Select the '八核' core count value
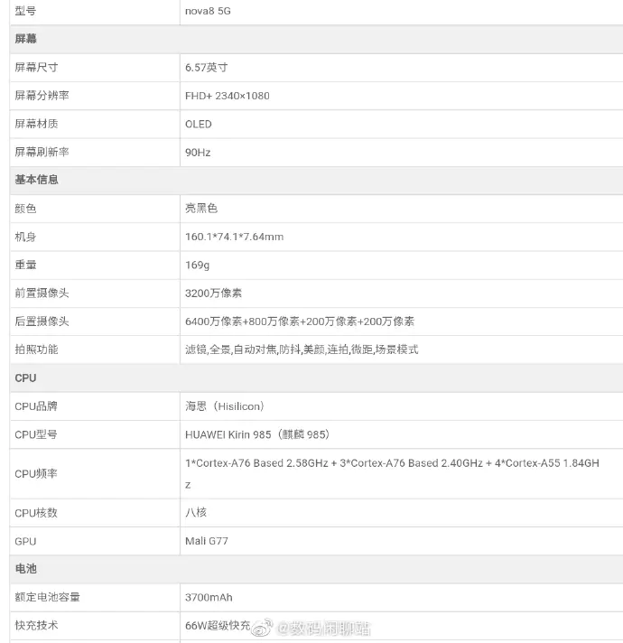The image size is (623, 643). [x=196, y=513]
